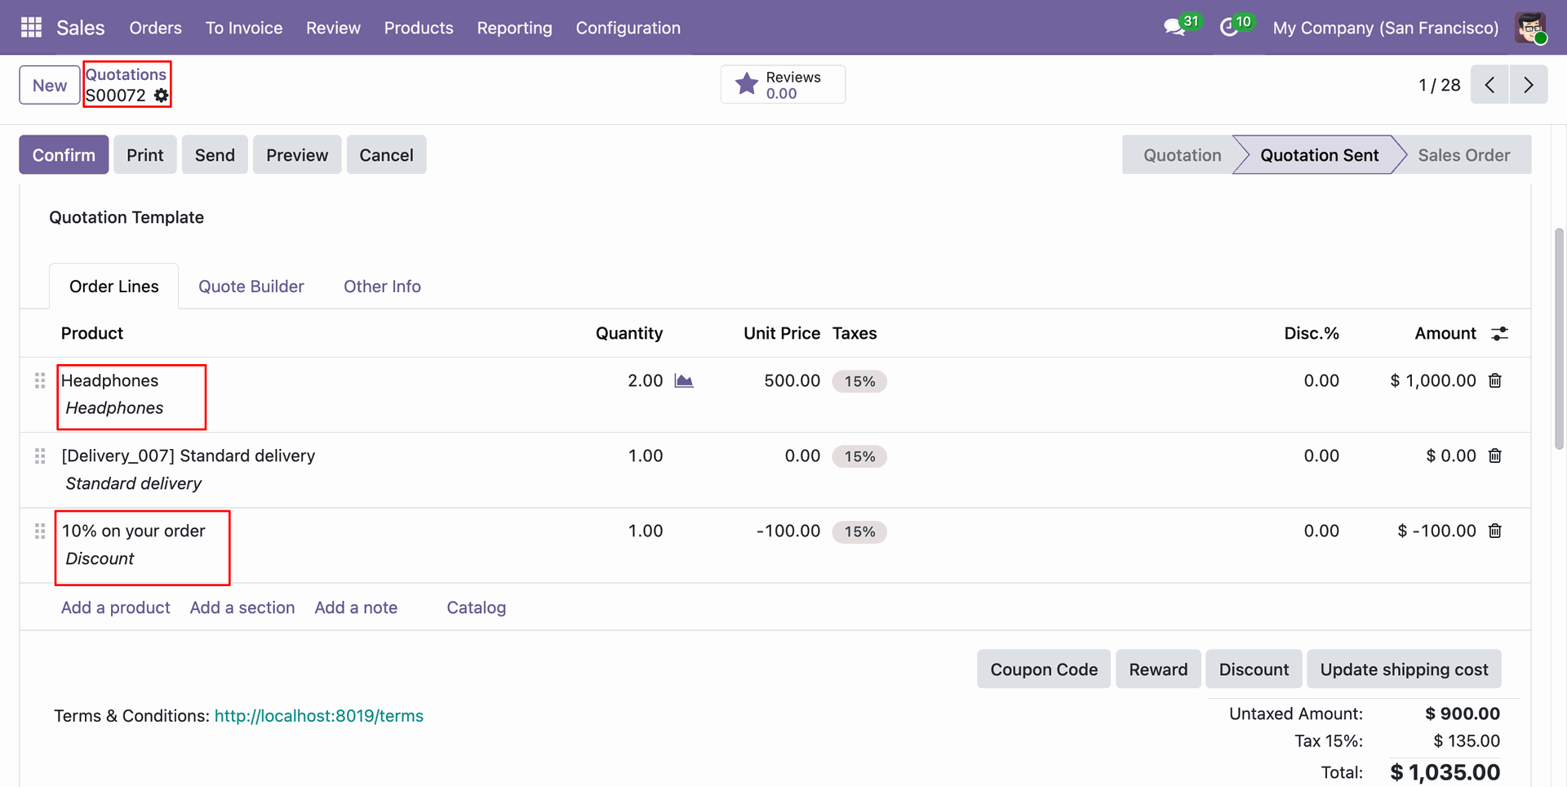
Task: Grab the drag handle of Standard delivery row
Action: [x=40, y=456]
